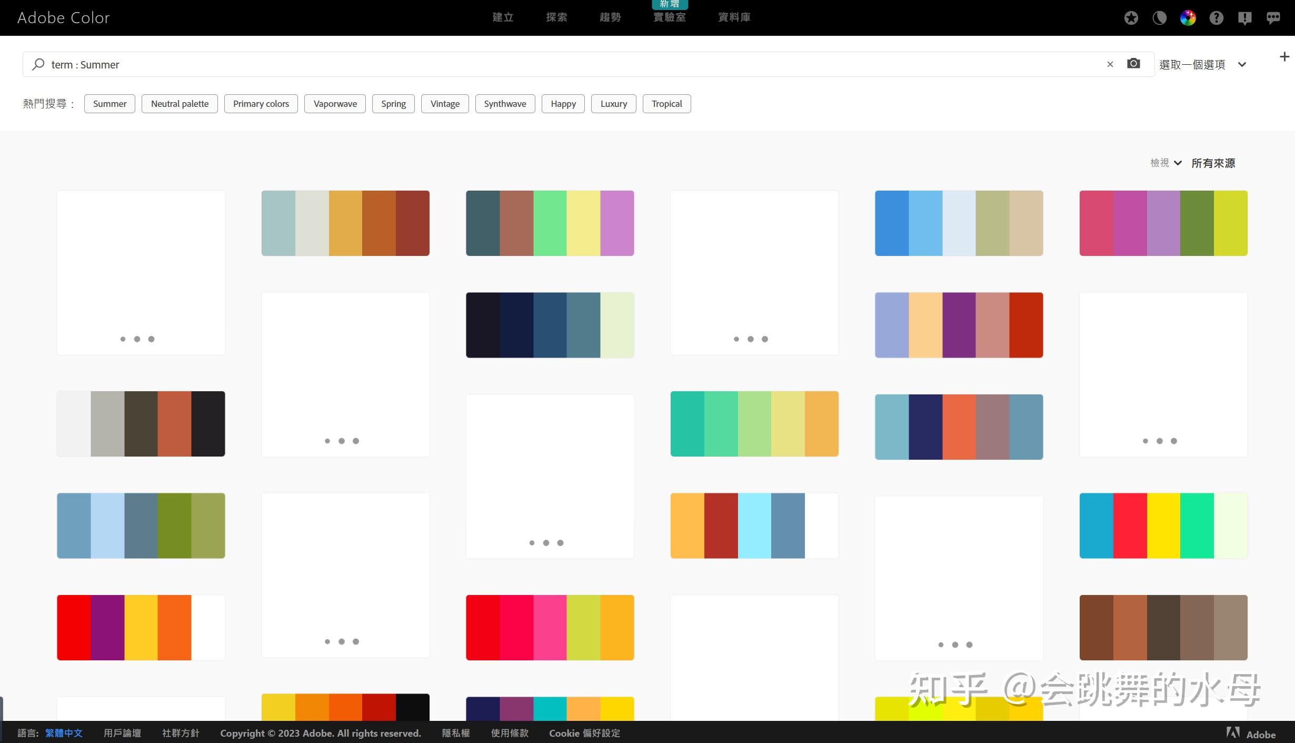
Task: Expand the 檢視 所有來源 filter
Action: click(1192, 163)
